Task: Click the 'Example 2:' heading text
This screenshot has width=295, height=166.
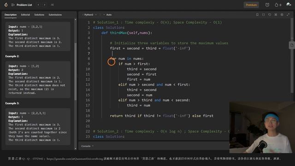Action: click(x=12, y=56)
